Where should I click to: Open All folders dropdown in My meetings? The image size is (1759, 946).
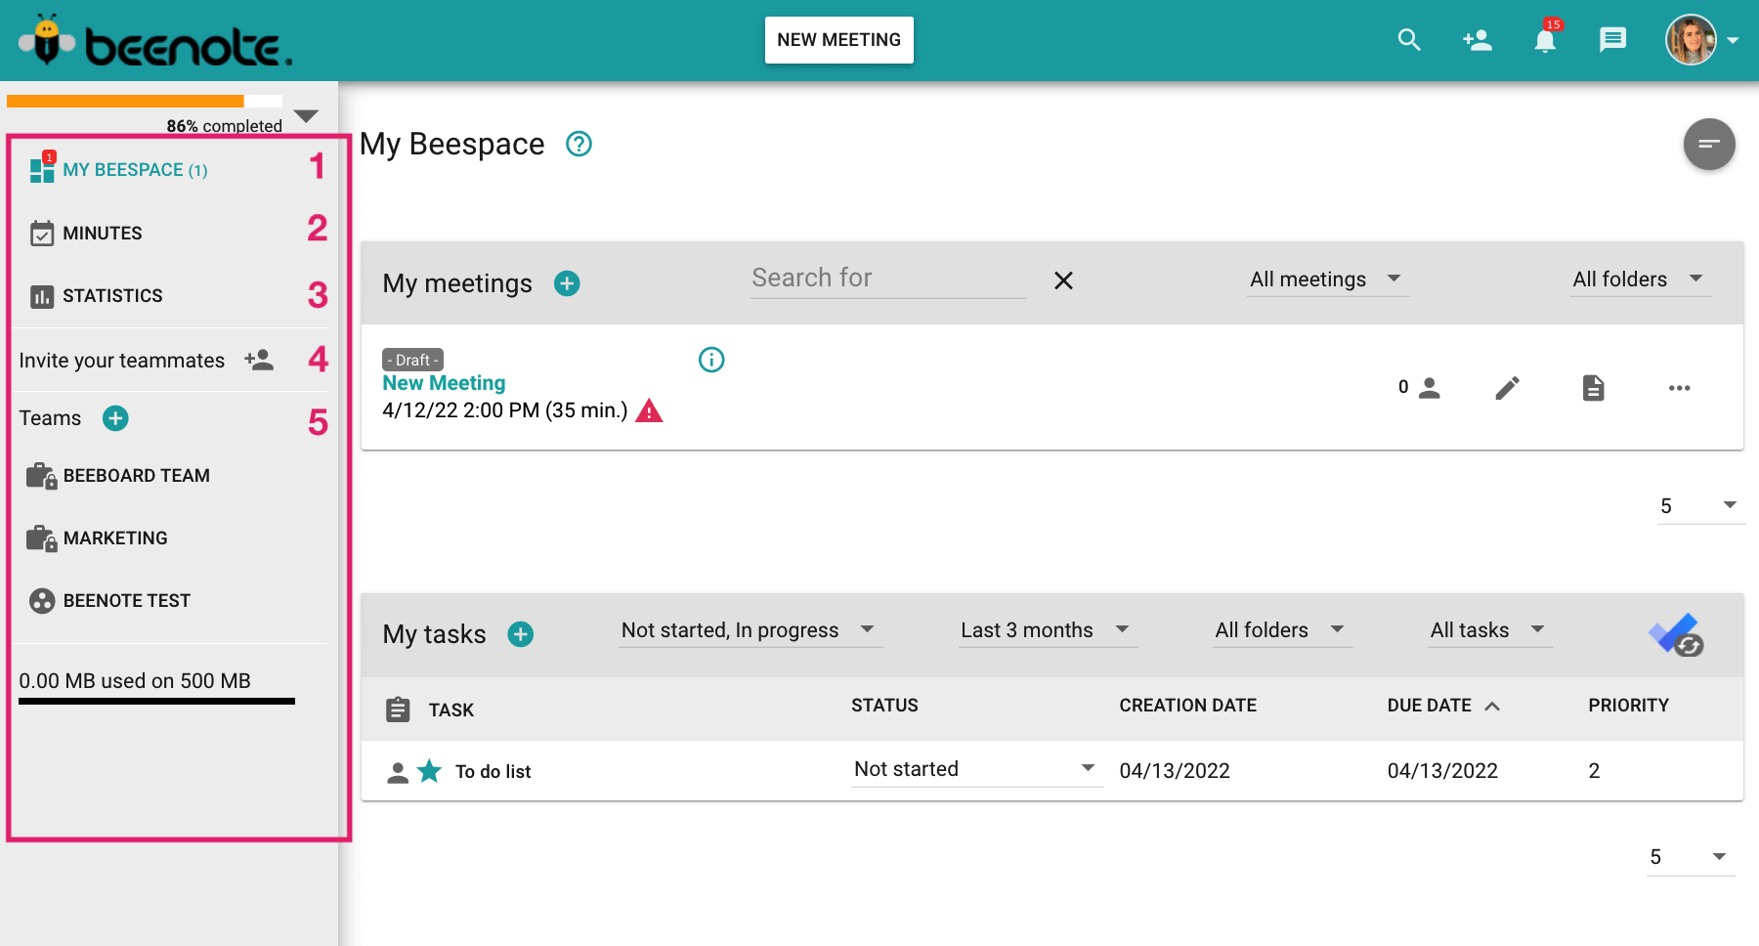click(x=1640, y=279)
